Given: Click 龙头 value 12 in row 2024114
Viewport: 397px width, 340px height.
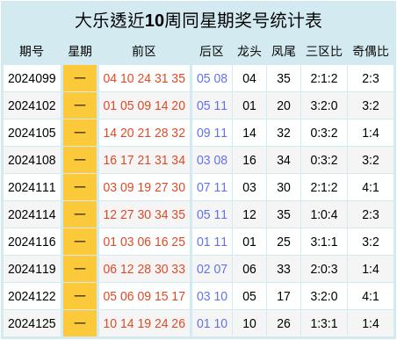Looking at the screenshot, I should pos(249,214).
